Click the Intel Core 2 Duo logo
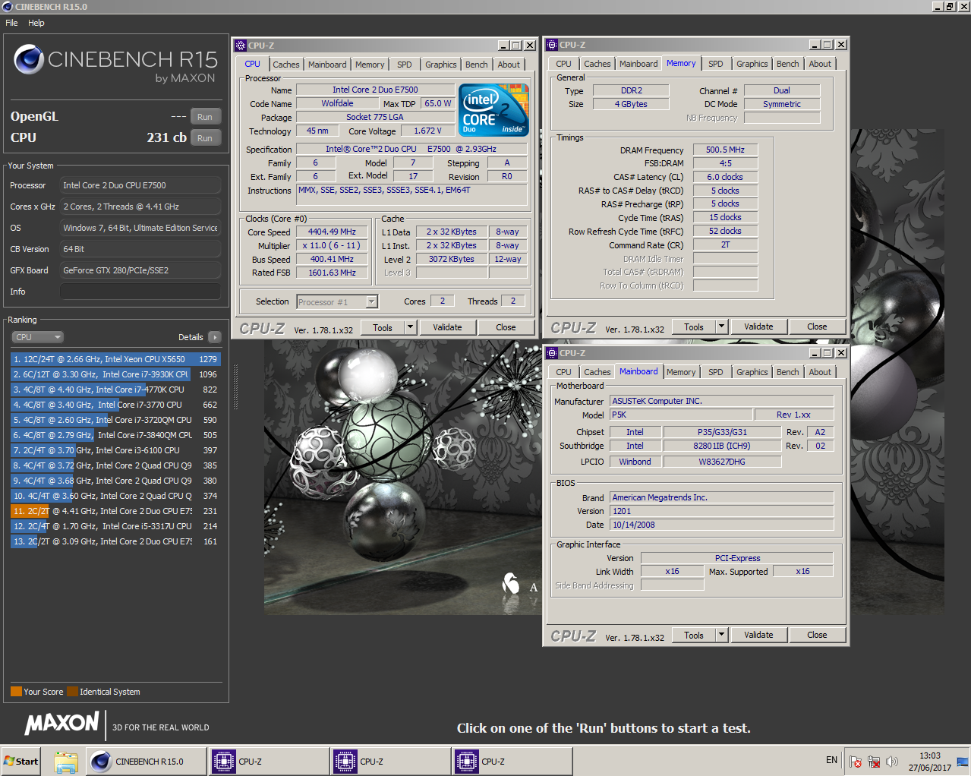This screenshot has width=971, height=776. click(493, 111)
